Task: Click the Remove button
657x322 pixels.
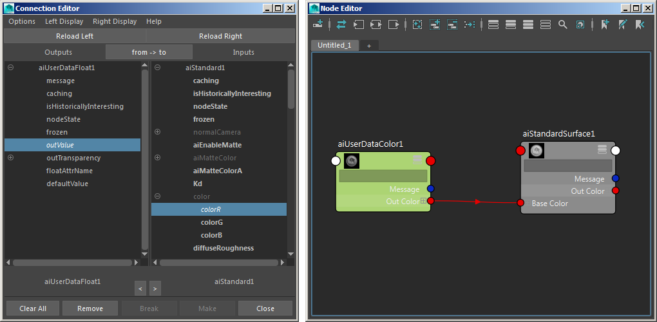Action: click(x=90, y=308)
